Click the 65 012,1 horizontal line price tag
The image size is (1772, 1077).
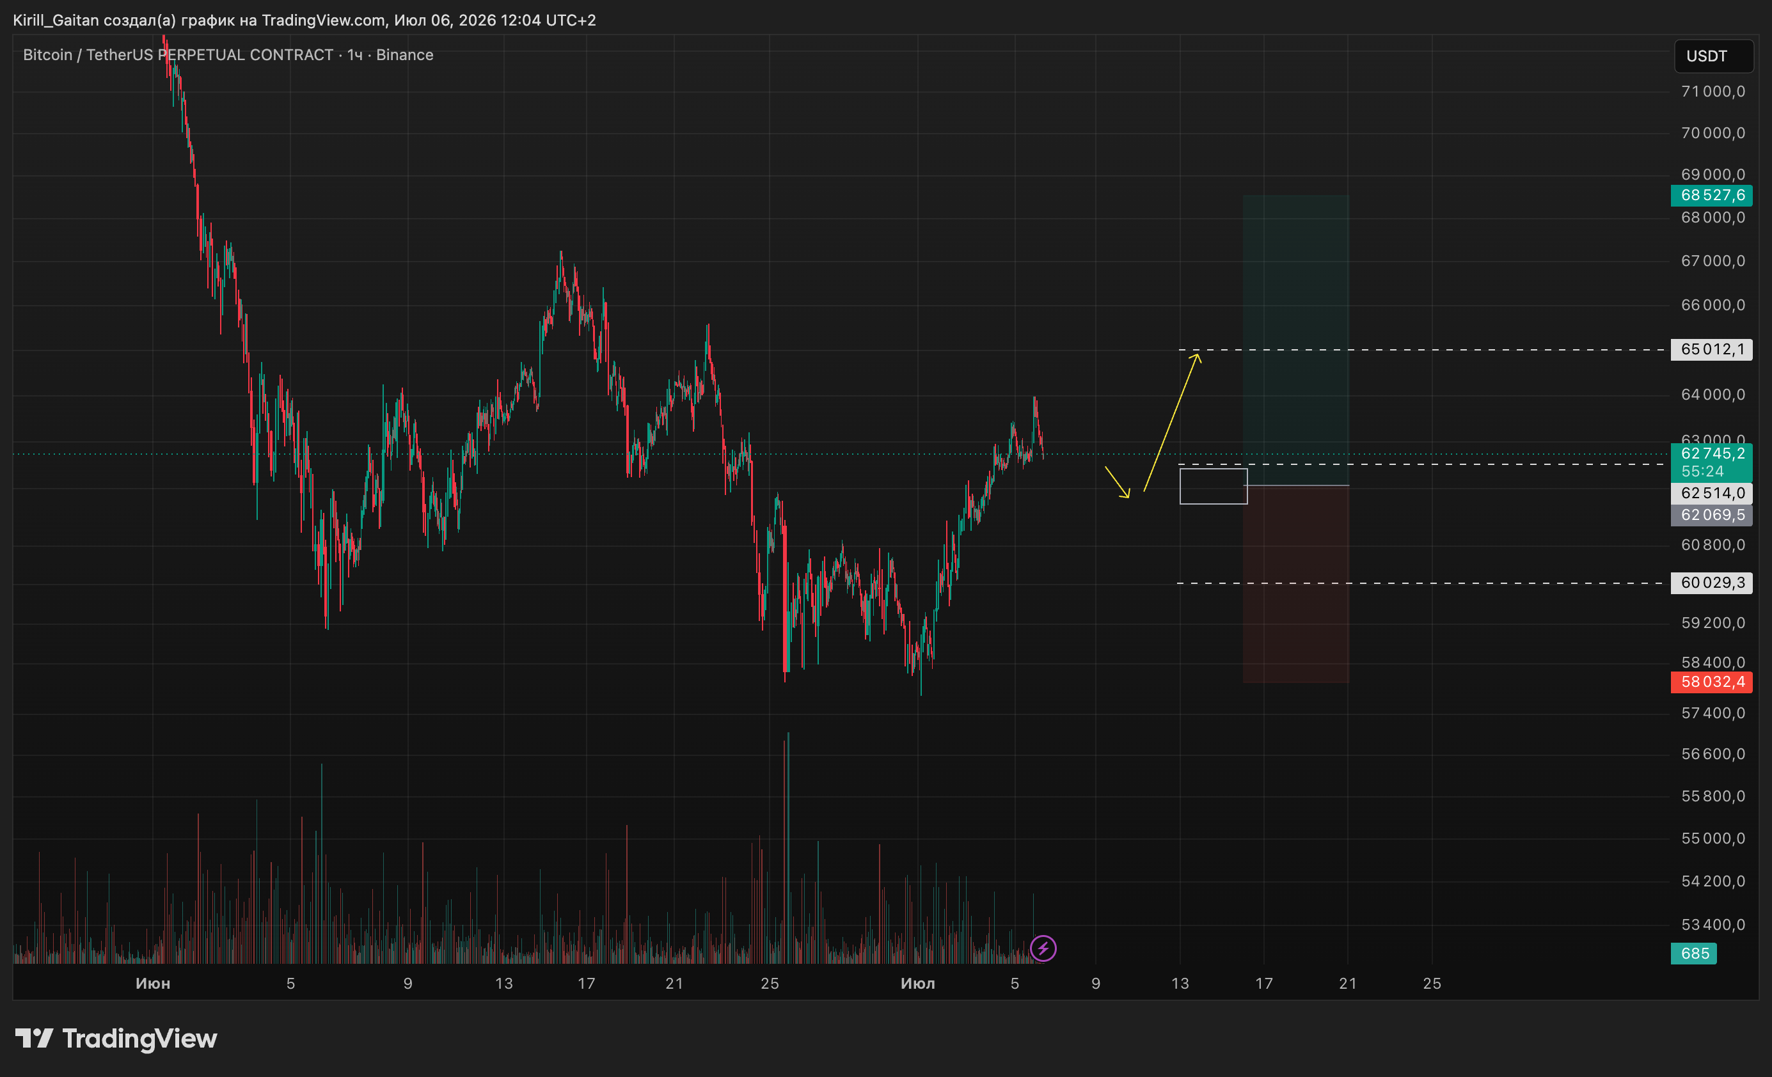1712,350
